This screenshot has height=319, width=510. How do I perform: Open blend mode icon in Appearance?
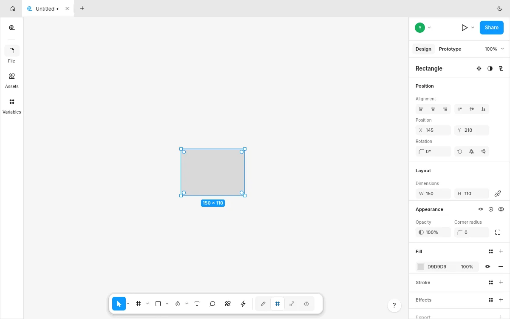(501, 209)
